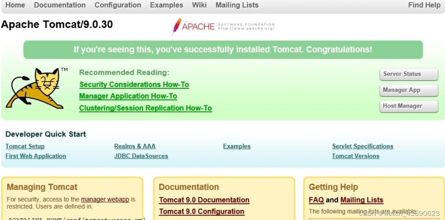
Task: Open the Realms & AAA link
Action: (x=135, y=146)
